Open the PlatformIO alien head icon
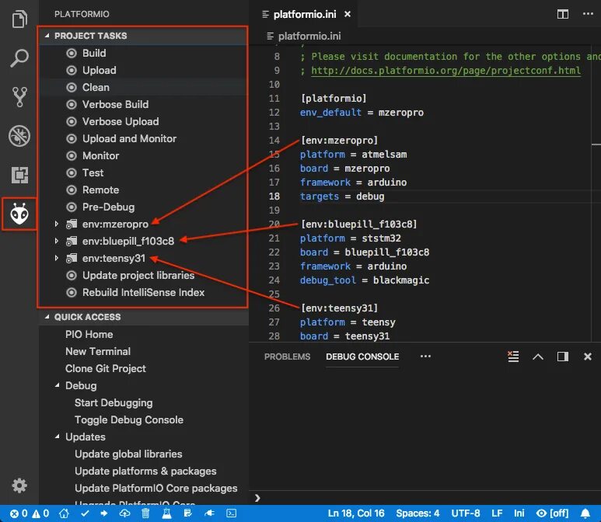Image resolution: width=601 pixels, height=522 pixels. coord(19,214)
